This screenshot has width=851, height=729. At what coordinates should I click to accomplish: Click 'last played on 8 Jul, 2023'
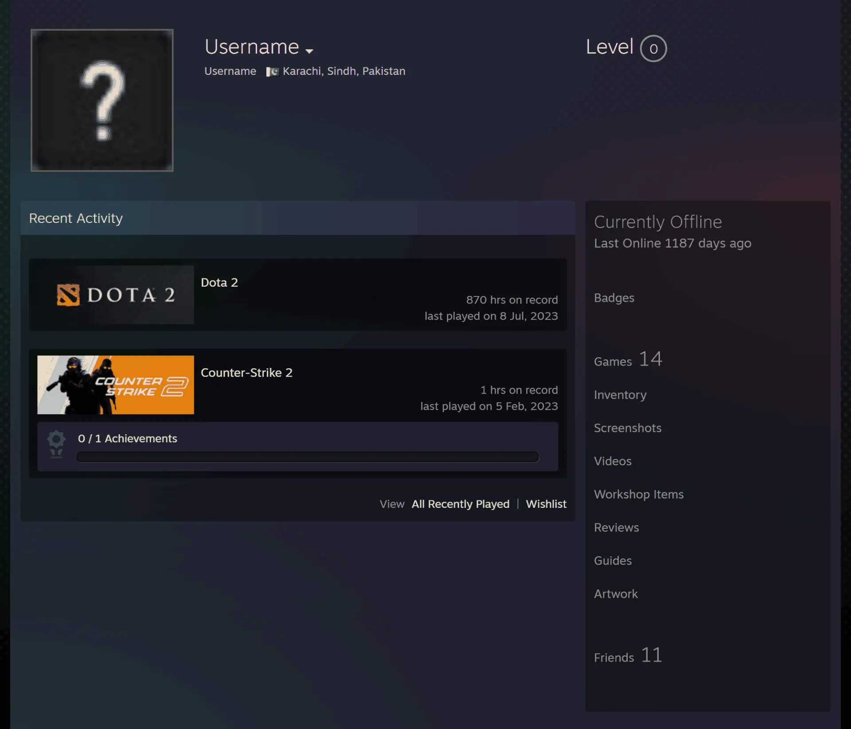point(491,316)
